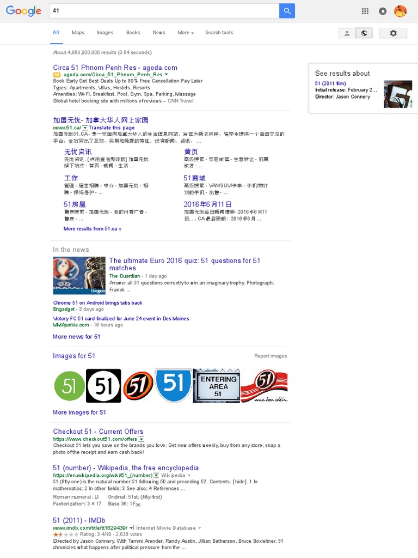Open the green circle 51 image
This screenshot has width=418, height=558.
(69, 386)
